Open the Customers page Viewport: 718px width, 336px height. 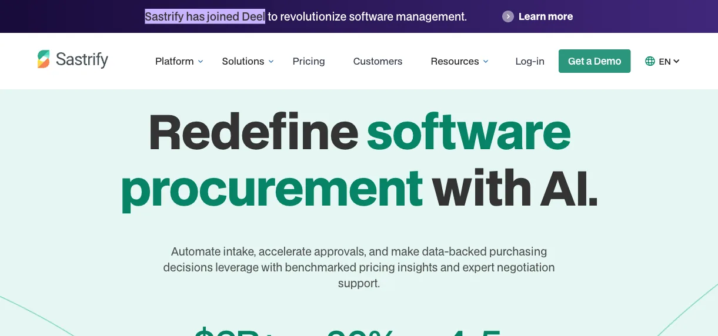pos(378,61)
